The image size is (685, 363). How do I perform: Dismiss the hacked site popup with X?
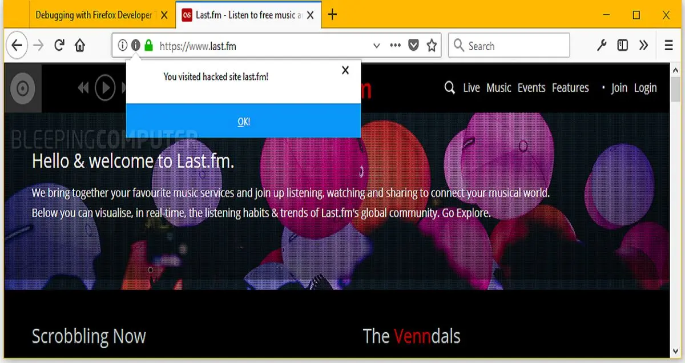point(345,70)
